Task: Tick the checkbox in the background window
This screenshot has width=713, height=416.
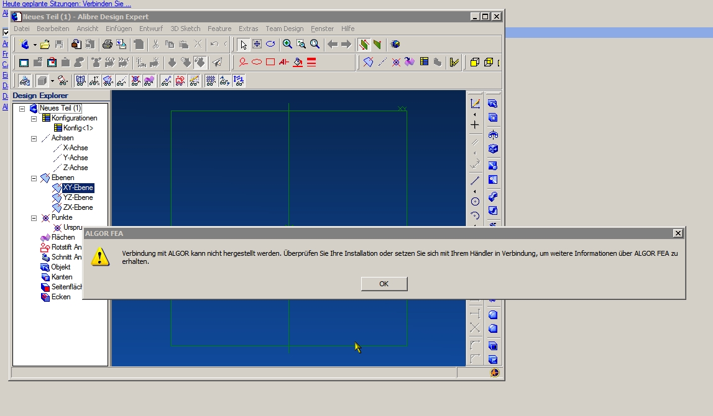Action: 6,32
